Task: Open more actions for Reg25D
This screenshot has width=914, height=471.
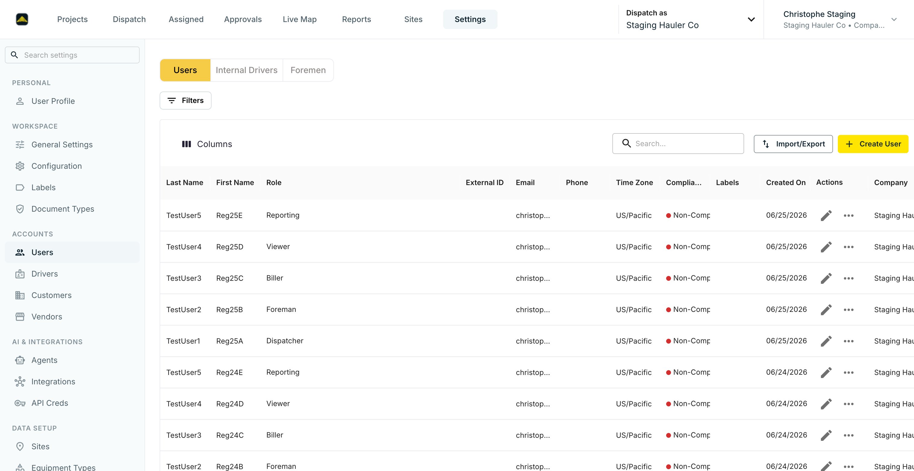Action: (x=849, y=247)
